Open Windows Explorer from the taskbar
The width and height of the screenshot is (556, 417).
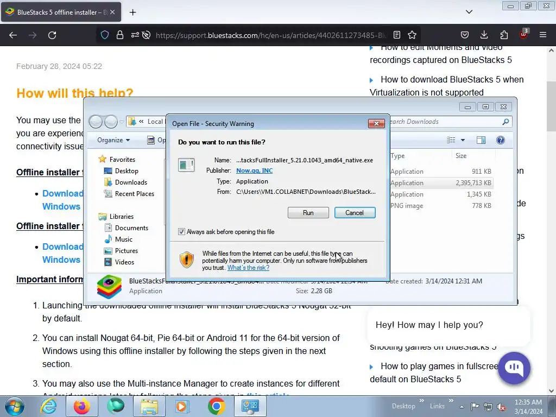(149, 406)
